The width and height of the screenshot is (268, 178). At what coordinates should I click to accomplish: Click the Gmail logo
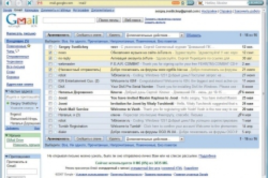tap(17, 19)
